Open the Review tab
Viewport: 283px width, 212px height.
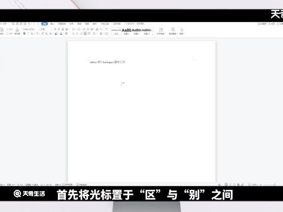[79, 24]
